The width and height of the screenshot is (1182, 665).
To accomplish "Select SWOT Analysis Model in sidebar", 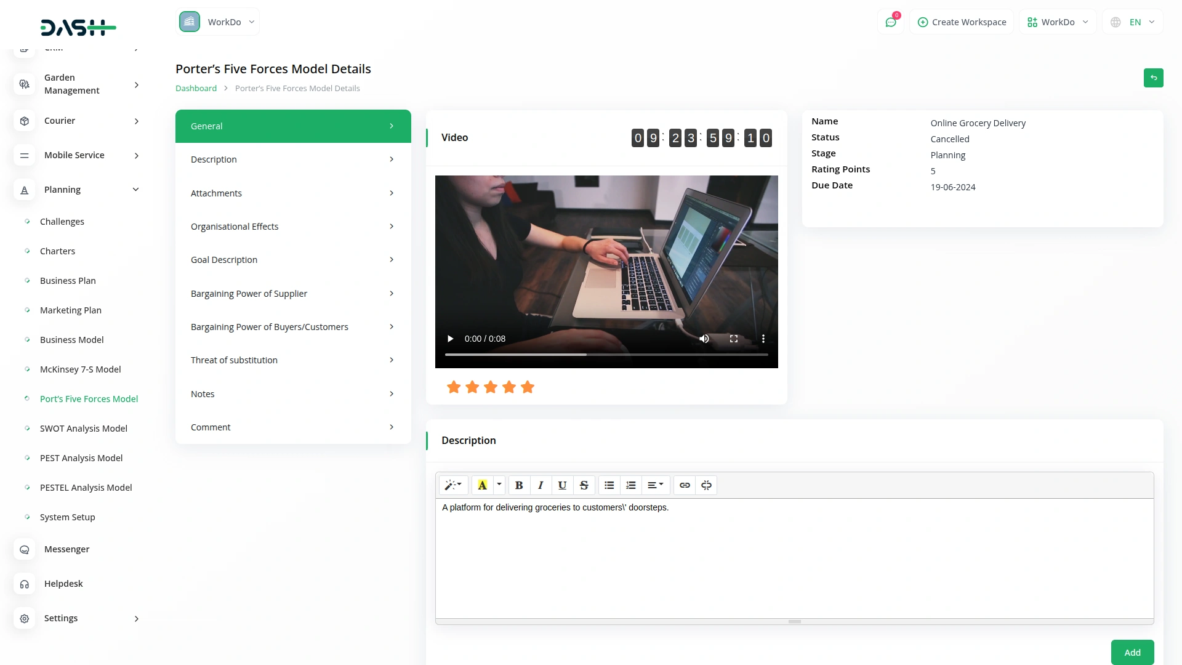I will click(x=83, y=429).
